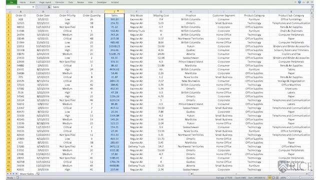This screenshot has height=180, width=320.
Task: Open the Data ribbon tab
Action: (x=70, y=2)
